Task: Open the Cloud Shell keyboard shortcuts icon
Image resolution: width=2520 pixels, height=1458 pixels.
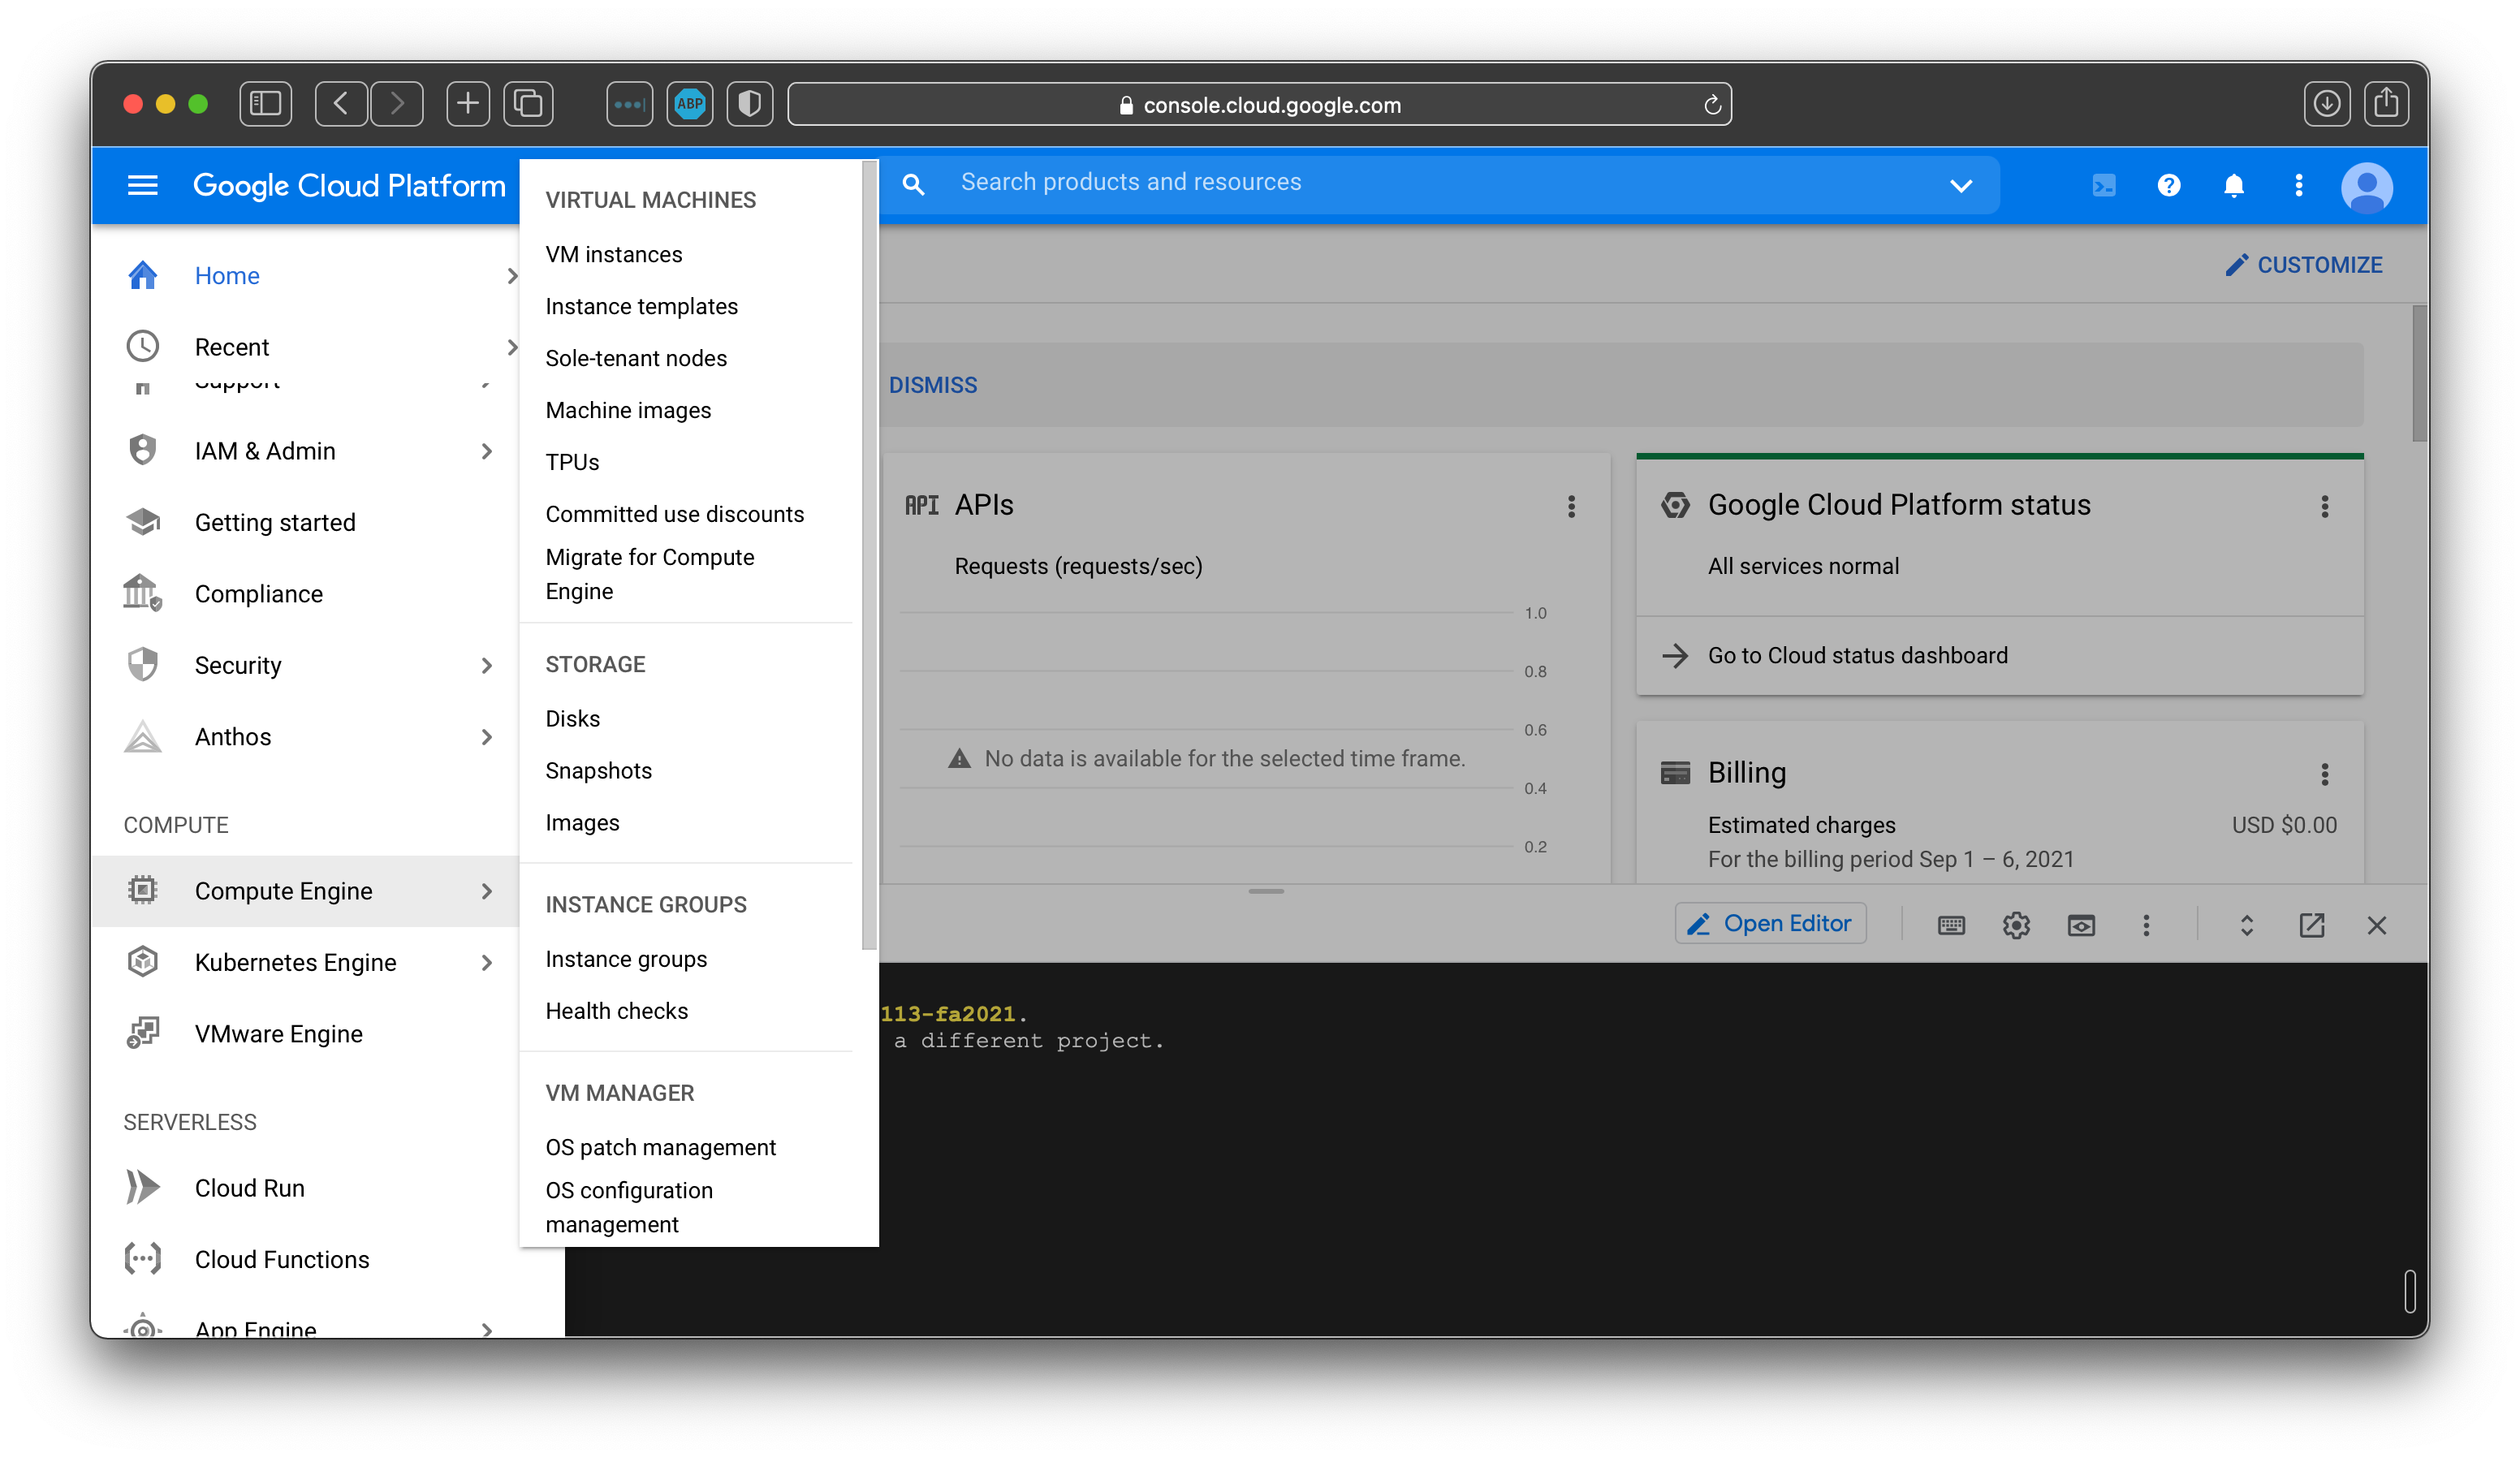Action: pos(1950,925)
